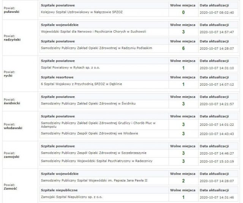Screen dimensions: 243x203
Task: Click free places value 3 for Radecznica hospital
Action: [x=183, y=161]
